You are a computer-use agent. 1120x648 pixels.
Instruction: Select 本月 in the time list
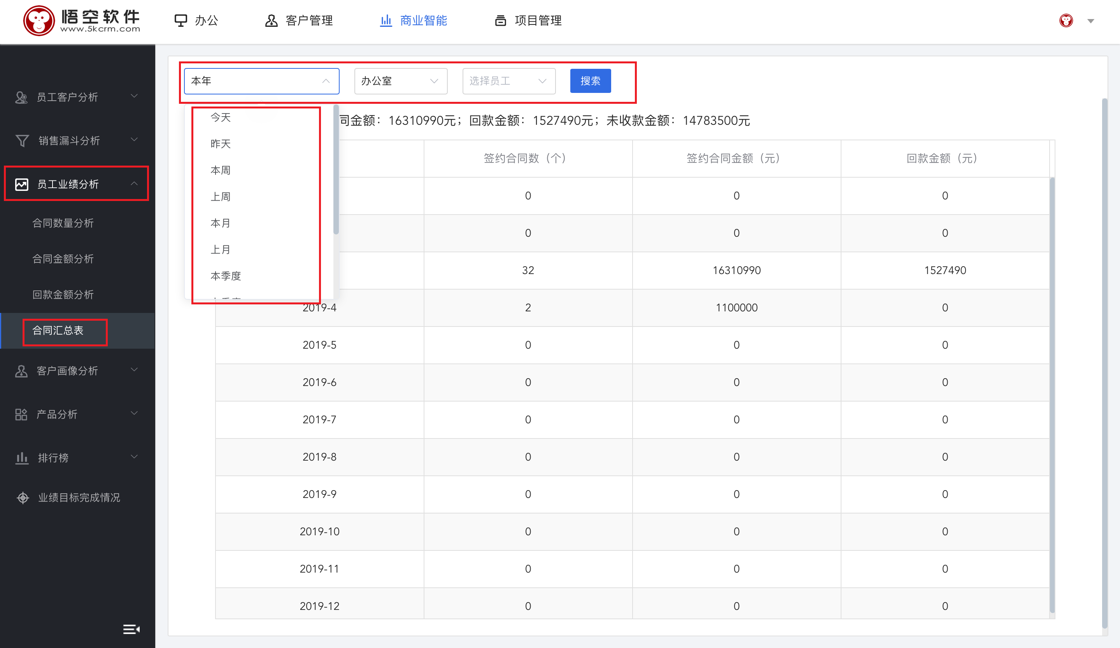coord(259,223)
